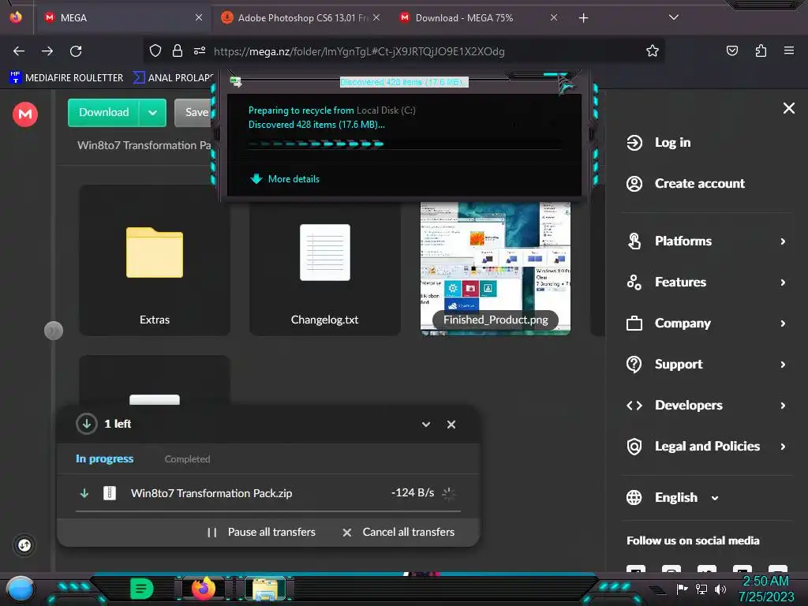Click Cancel all transfers
808x606 pixels.
(x=398, y=533)
